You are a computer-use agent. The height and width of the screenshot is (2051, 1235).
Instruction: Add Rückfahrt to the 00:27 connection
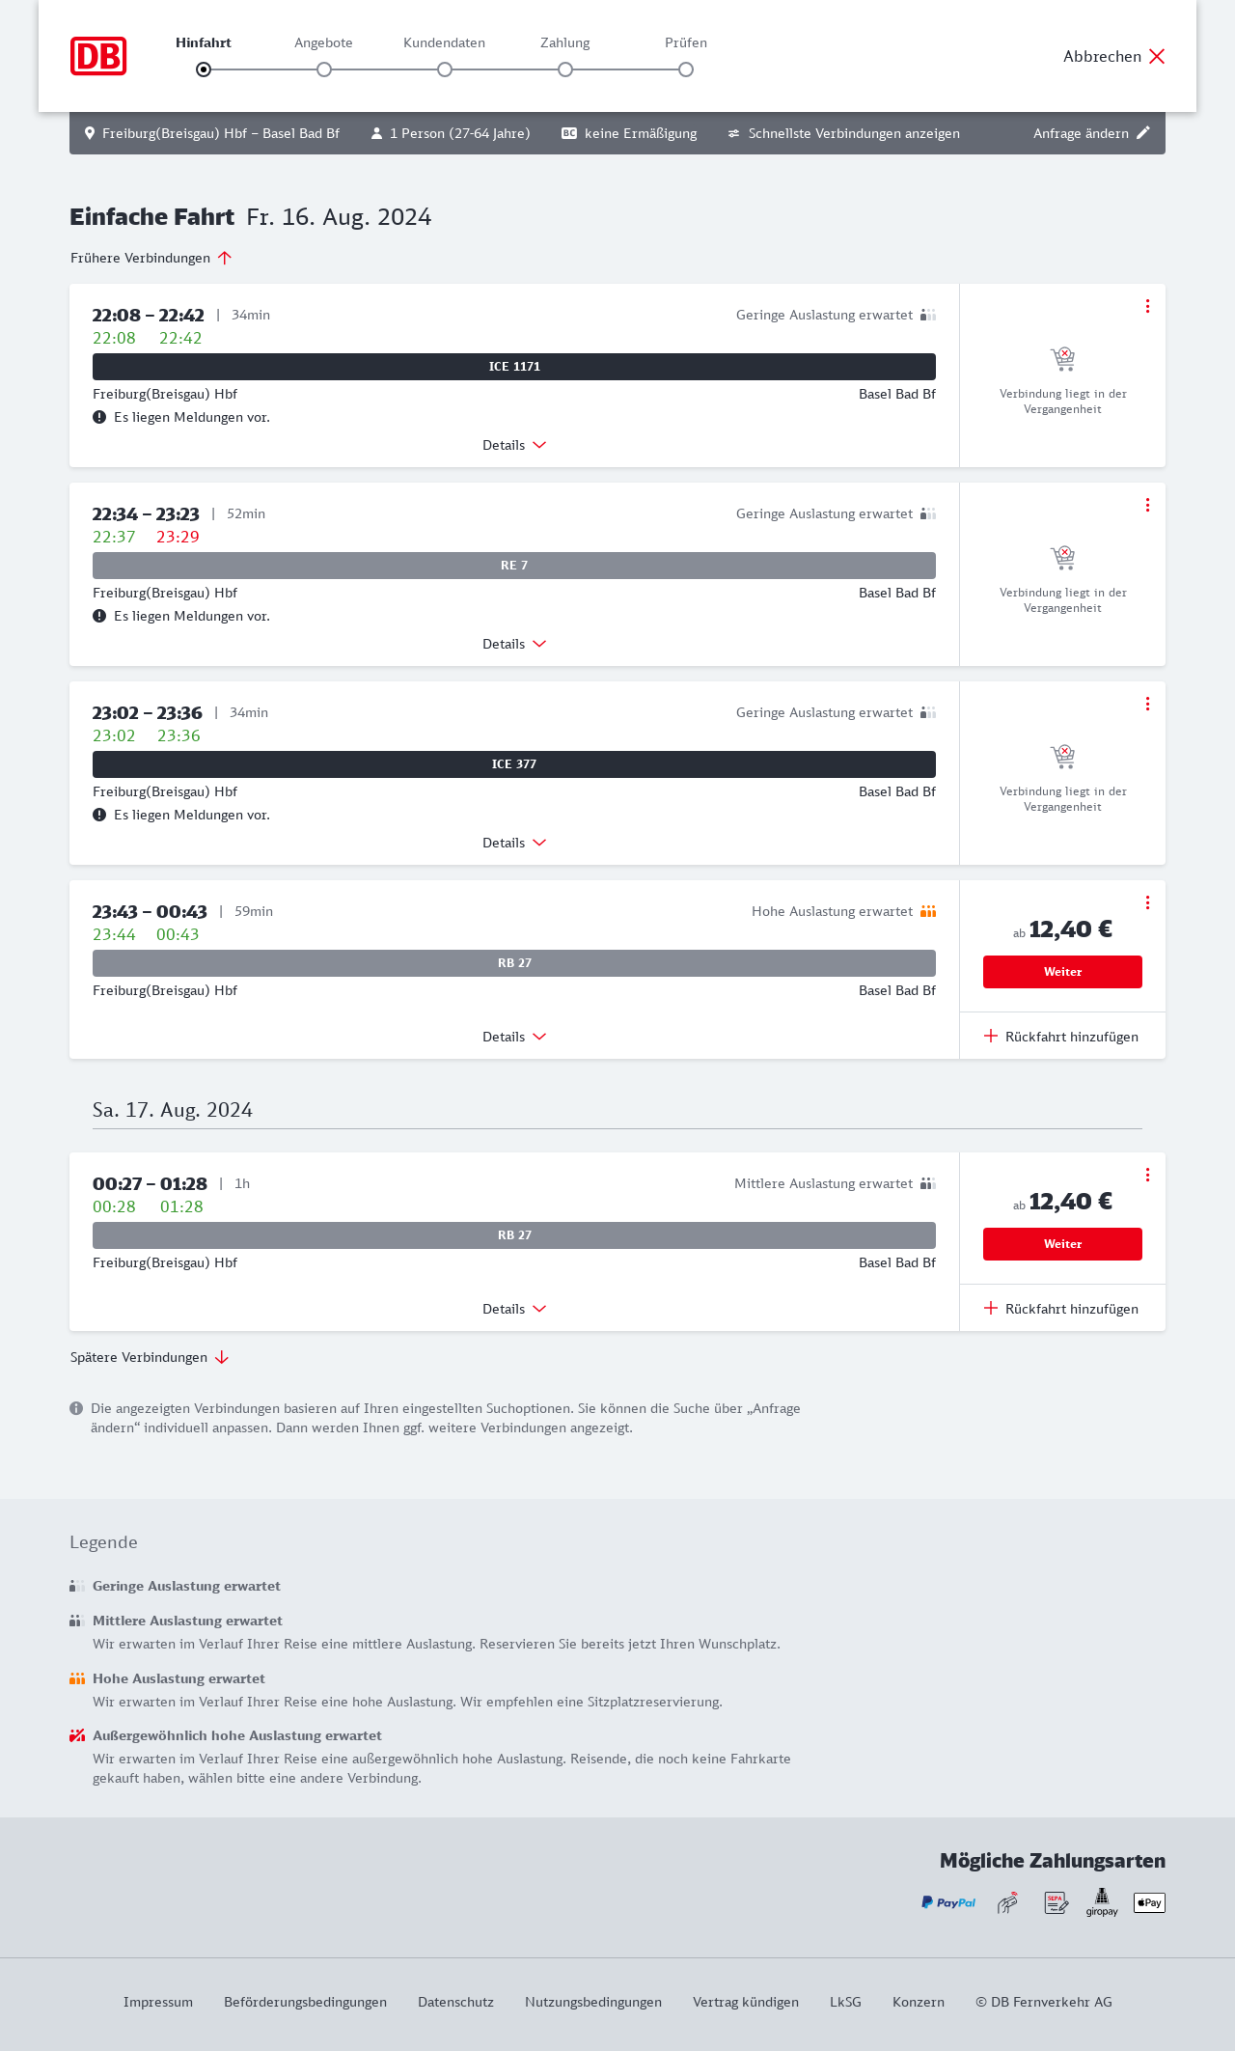tap(1061, 1309)
